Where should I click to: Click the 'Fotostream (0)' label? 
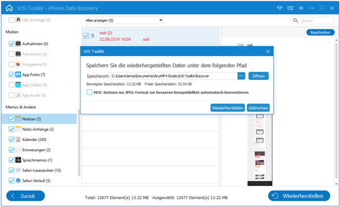click(35, 54)
